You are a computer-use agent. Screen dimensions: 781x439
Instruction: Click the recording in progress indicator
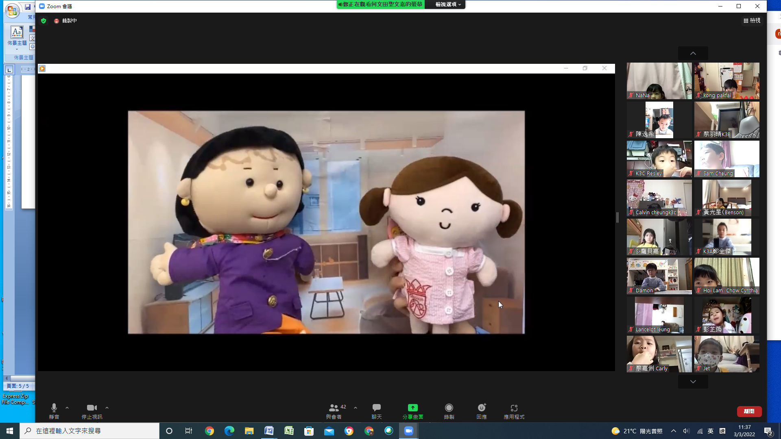(65, 21)
